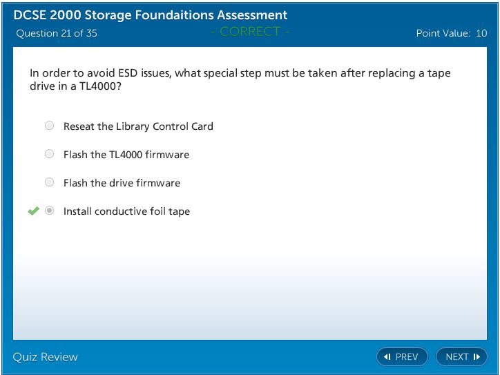The height and width of the screenshot is (375, 500).
Task: Go to the next question with NEXT
Action: click(x=461, y=357)
